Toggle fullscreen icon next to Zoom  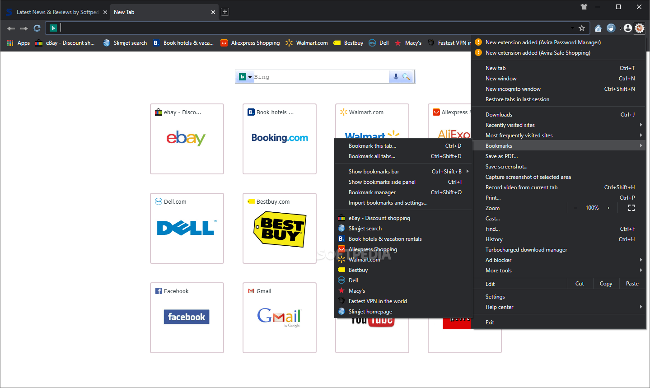(631, 208)
